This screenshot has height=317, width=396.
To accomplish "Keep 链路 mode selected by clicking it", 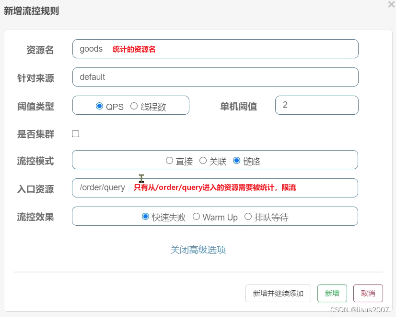I will [x=236, y=161].
